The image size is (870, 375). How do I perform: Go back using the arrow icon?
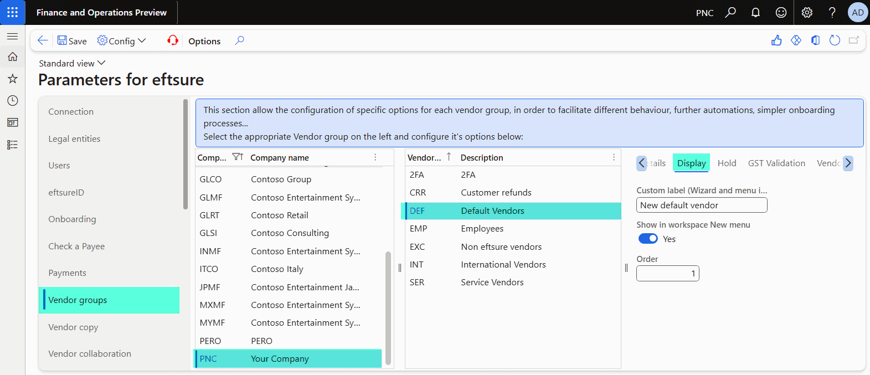point(43,40)
